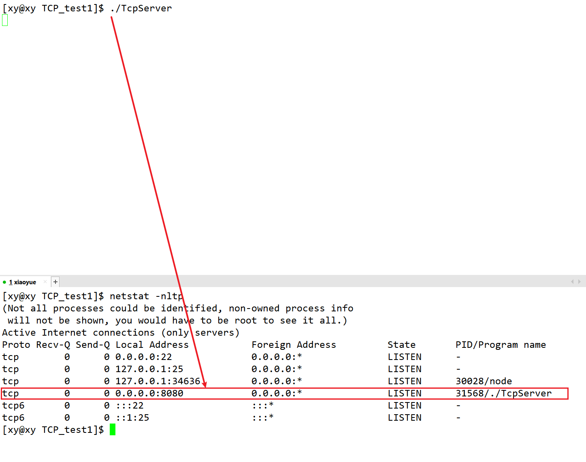The width and height of the screenshot is (586, 462).
Task: Click the hollow cursor in upper terminal pane
Action: pyautogui.click(x=5, y=20)
